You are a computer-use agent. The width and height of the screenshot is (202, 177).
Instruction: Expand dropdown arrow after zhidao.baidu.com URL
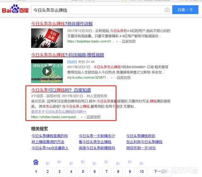pyautogui.click(x=81, y=117)
